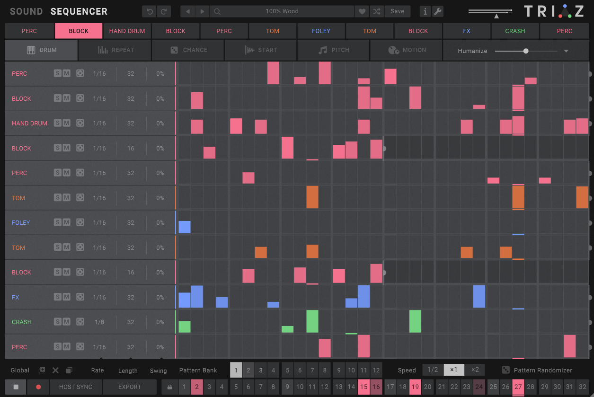Viewport: 594px width, 397px height.
Task: Open the Humanize dropdown arrow
Action: click(x=566, y=51)
